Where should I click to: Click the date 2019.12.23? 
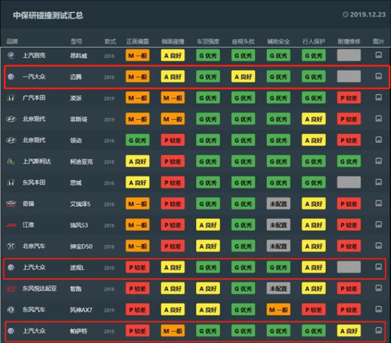pyautogui.click(x=367, y=15)
